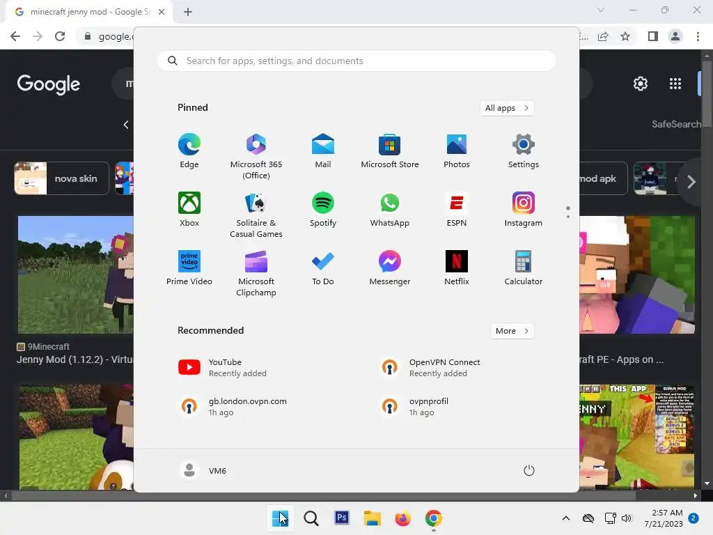Open the OneDrive tray icon
The height and width of the screenshot is (535, 713).
click(588, 518)
